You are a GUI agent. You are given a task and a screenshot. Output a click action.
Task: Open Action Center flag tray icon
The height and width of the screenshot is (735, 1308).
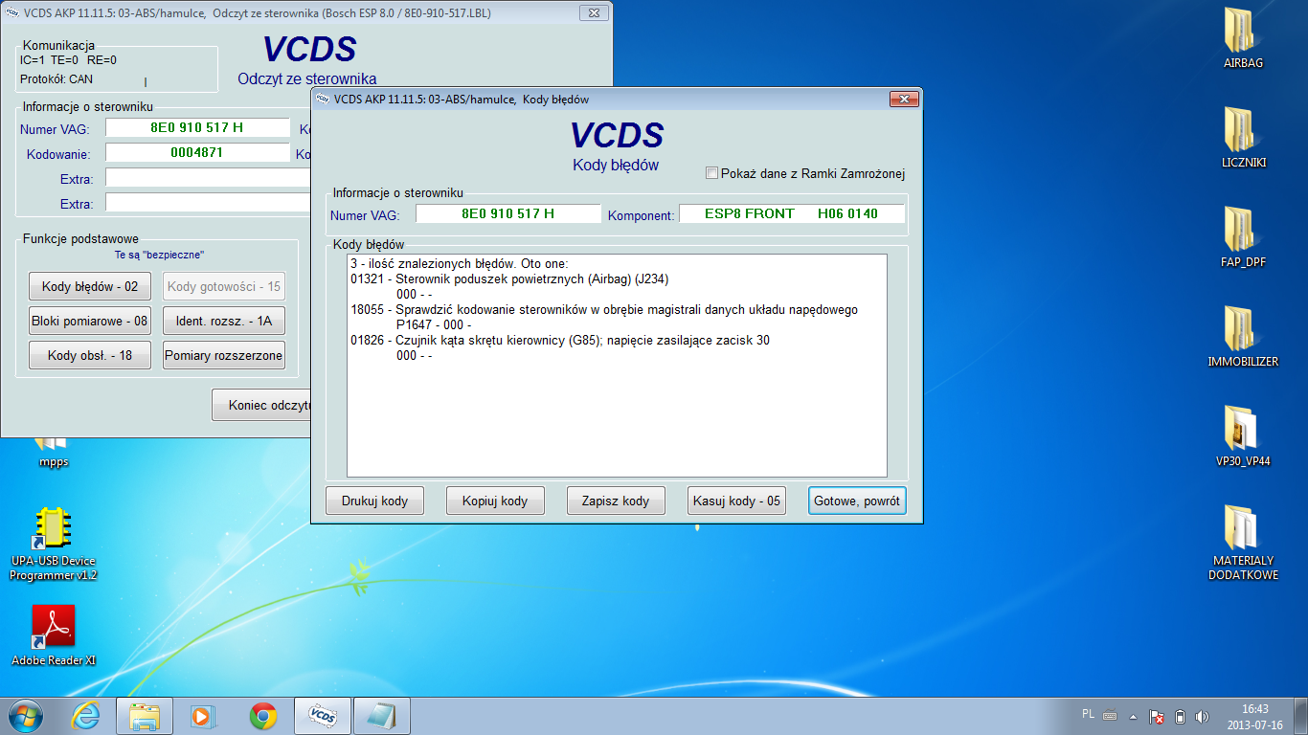(1157, 716)
